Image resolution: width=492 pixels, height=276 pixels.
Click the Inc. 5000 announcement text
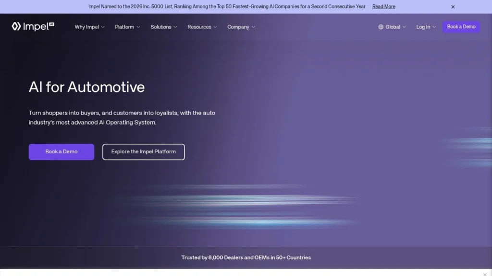coord(227,7)
